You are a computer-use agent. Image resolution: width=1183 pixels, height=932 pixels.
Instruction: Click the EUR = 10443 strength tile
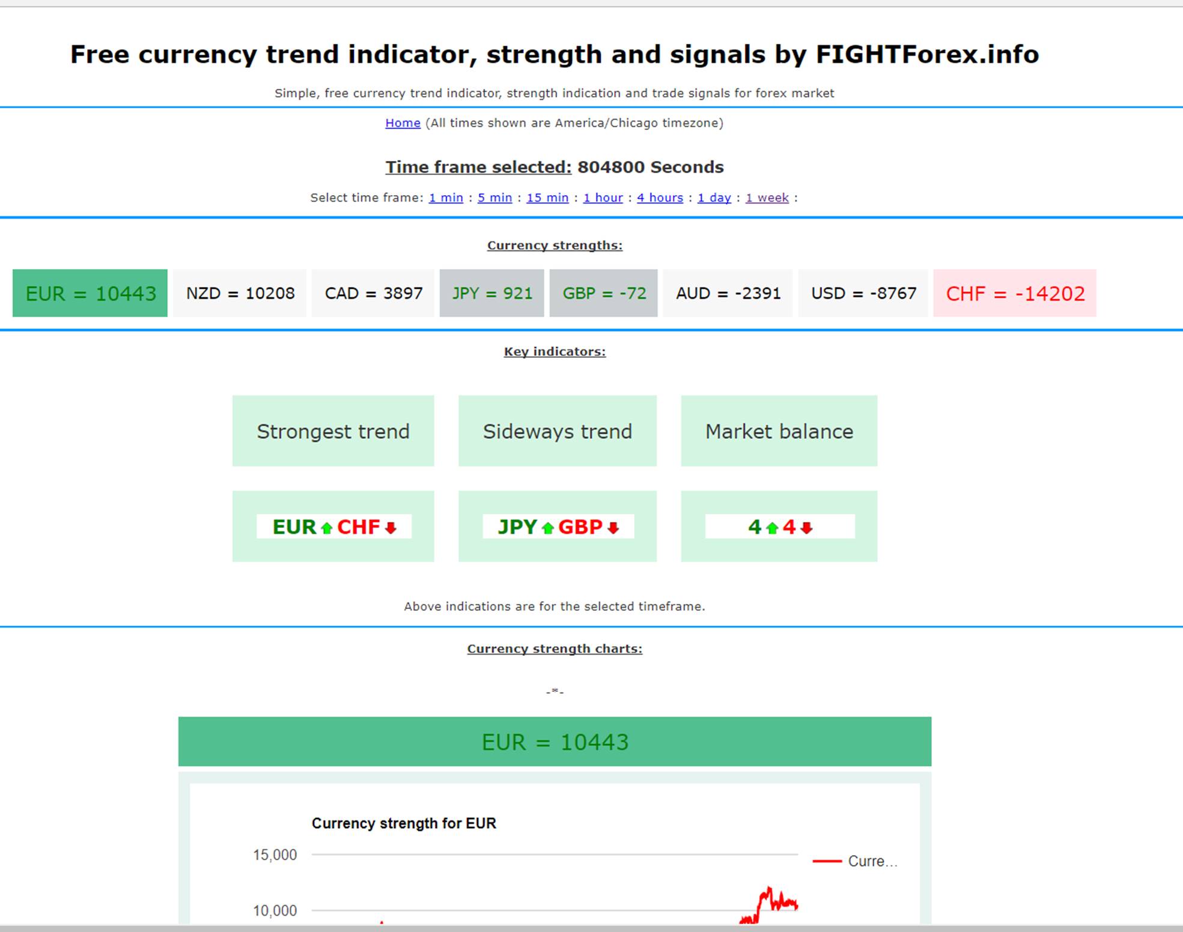click(x=90, y=293)
